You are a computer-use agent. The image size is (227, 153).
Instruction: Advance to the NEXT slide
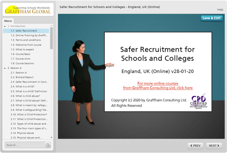pyautogui.click(x=214, y=146)
